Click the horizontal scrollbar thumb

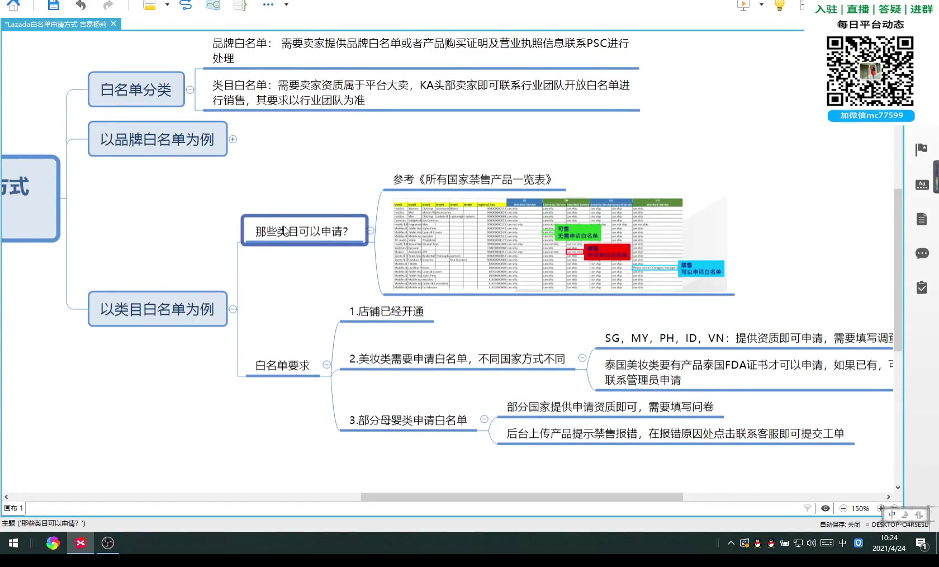(x=522, y=497)
